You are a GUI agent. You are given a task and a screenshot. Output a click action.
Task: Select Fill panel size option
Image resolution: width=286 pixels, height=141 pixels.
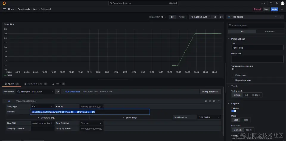coord(172,17)
